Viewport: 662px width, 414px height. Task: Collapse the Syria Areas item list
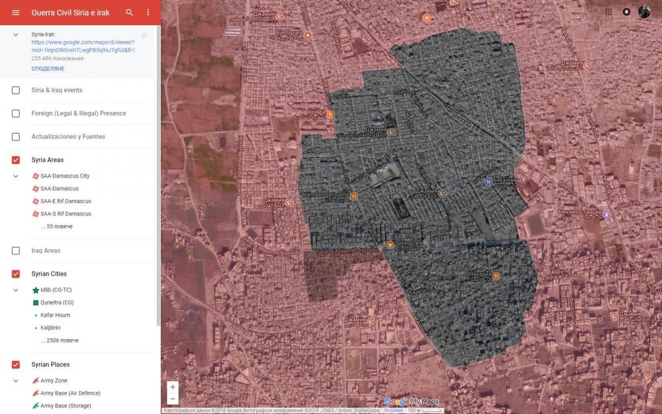[x=16, y=176]
